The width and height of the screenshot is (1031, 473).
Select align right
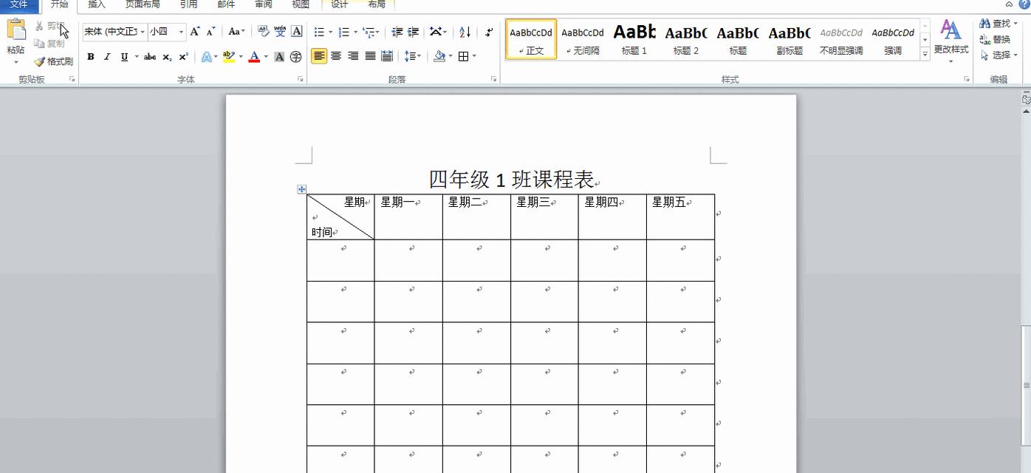point(353,56)
